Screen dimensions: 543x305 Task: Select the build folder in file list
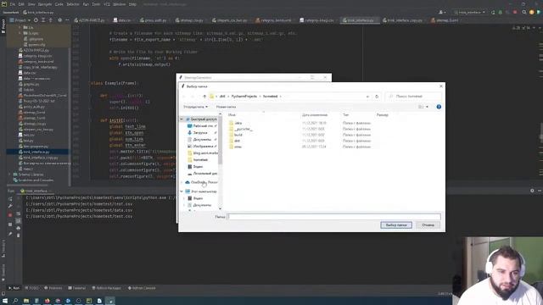pos(238,135)
